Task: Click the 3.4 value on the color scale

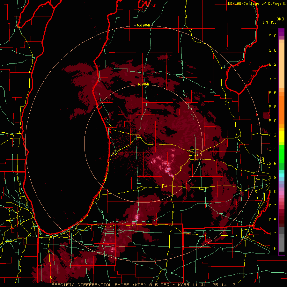Action: pos(273,149)
